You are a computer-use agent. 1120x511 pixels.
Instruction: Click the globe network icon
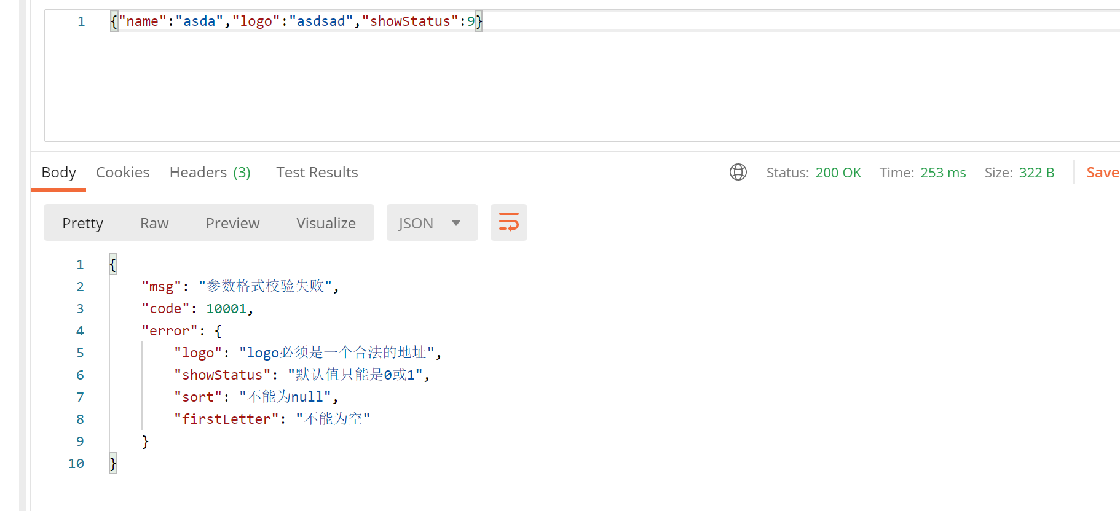(738, 172)
